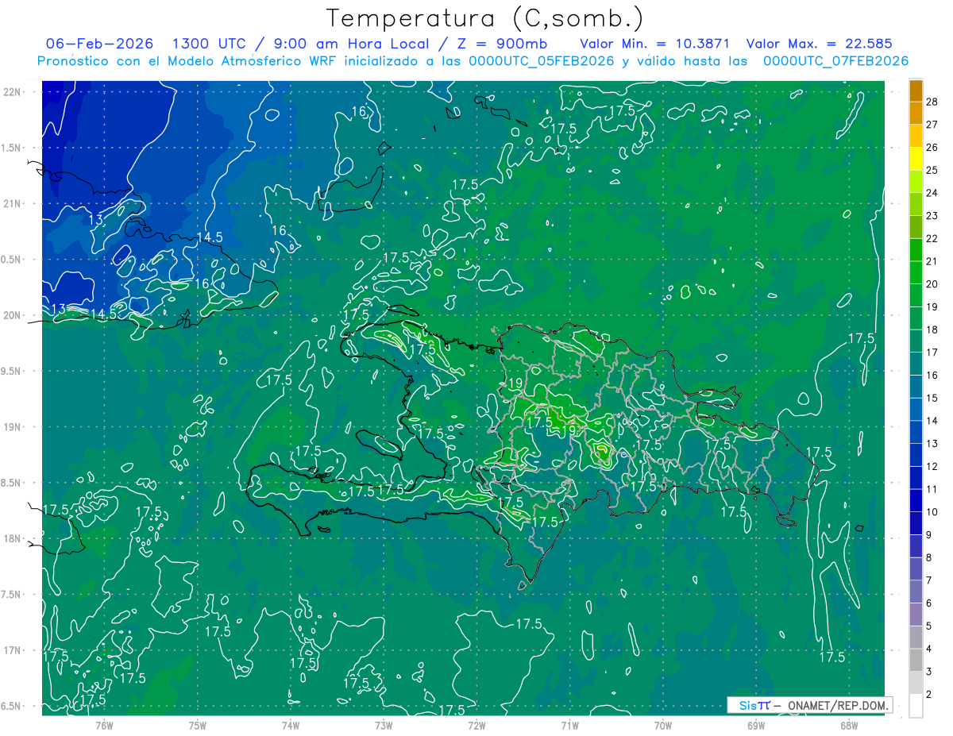The height and width of the screenshot is (736, 953).
Task: Click the dark blue swatch between 10 and 11
Action: click(x=916, y=500)
